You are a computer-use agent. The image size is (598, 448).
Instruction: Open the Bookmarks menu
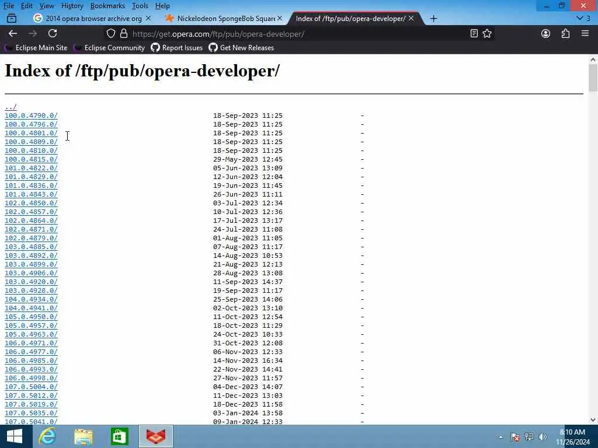[107, 6]
